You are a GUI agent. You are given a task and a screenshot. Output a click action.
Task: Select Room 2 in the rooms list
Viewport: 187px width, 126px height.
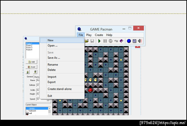tap(33, 45)
